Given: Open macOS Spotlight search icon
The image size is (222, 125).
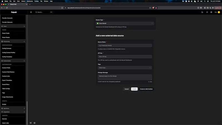Looking at the screenshot, I should [205, 1].
